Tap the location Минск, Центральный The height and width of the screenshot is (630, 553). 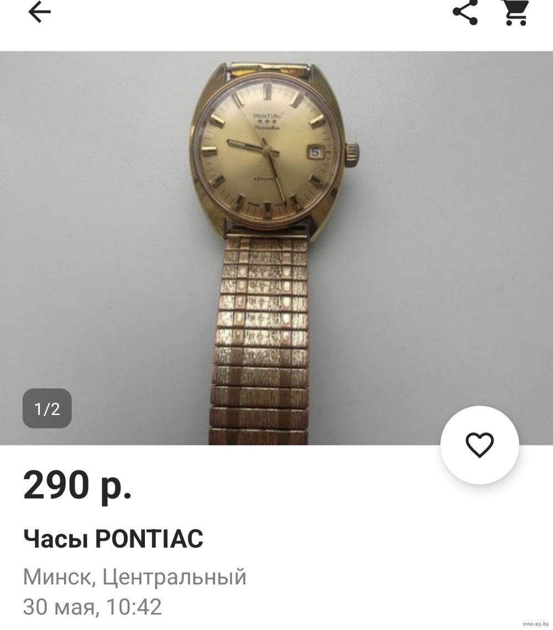(134, 577)
